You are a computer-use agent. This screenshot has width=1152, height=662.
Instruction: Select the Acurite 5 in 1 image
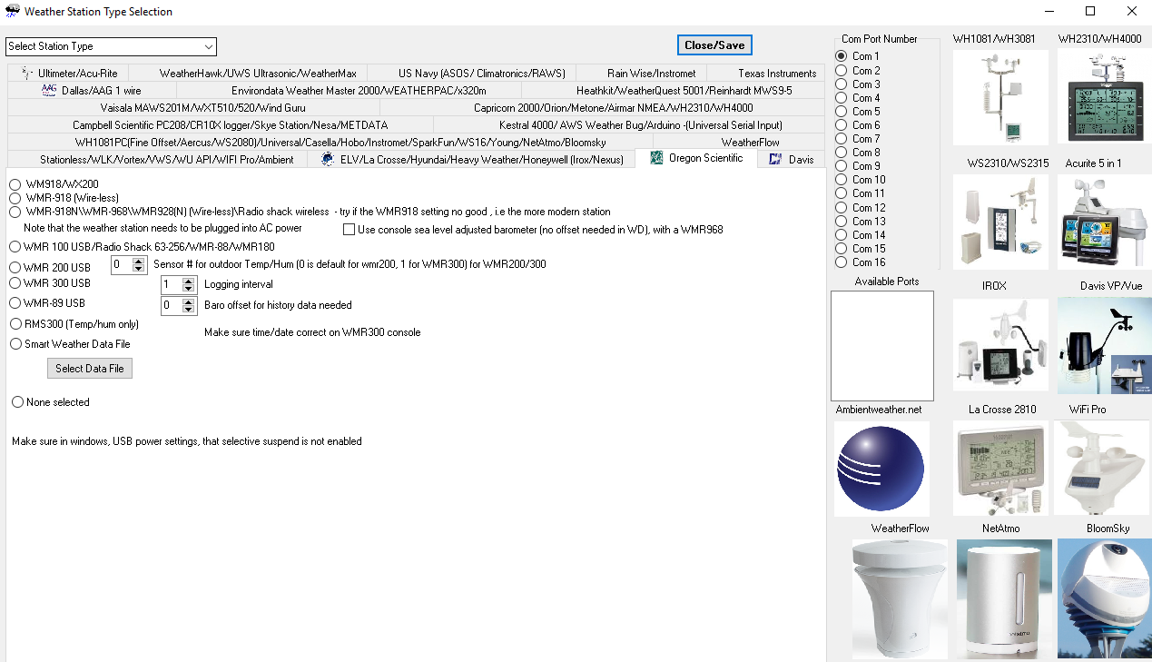1104,222
